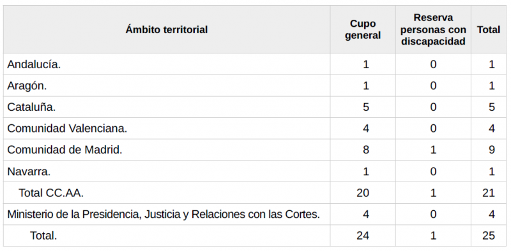Select Comunidad de Madrid's Cupo general value 8
Screen dimensions: 511x251
coord(366,150)
